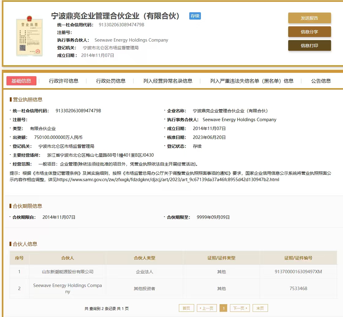The height and width of the screenshot is (317, 343).
Task: Click the 企业名称 value in license info
Action: click(x=230, y=111)
